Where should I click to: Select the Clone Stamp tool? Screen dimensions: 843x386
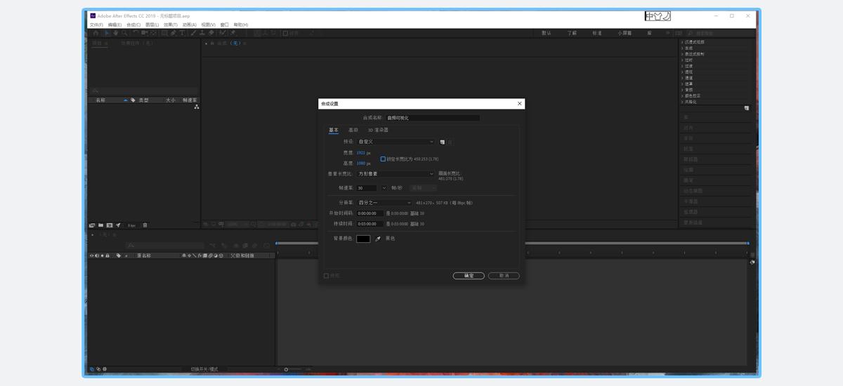click(202, 33)
